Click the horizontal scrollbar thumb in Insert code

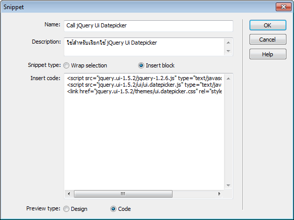pyautogui.click(x=123, y=194)
